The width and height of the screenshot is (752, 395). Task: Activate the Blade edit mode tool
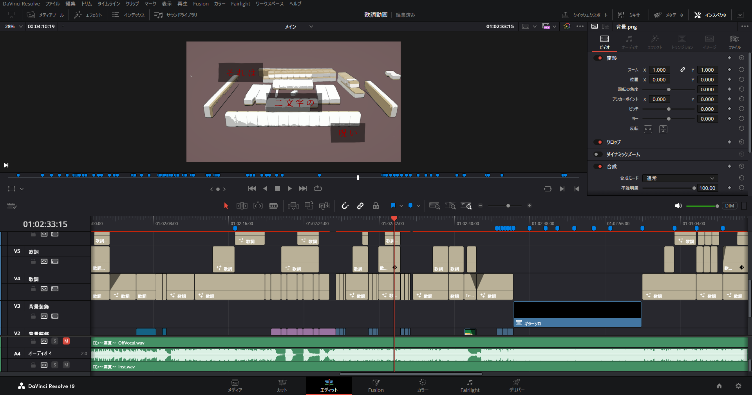pyautogui.click(x=273, y=206)
